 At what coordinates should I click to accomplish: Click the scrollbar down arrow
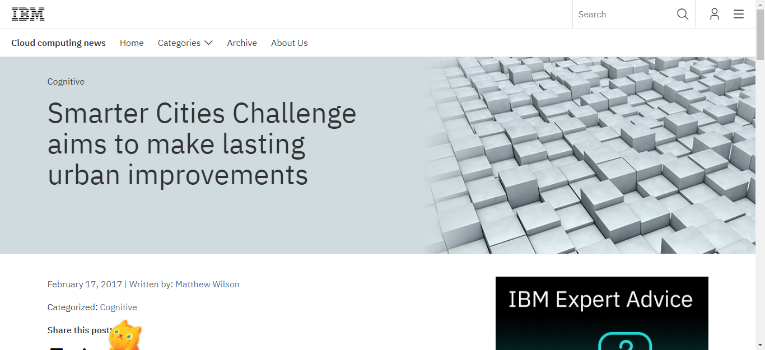click(760, 345)
